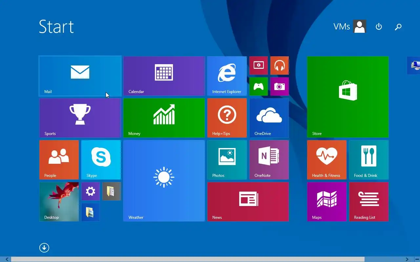Open the Sports tile

pyautogui.click(x=80, y=118)
